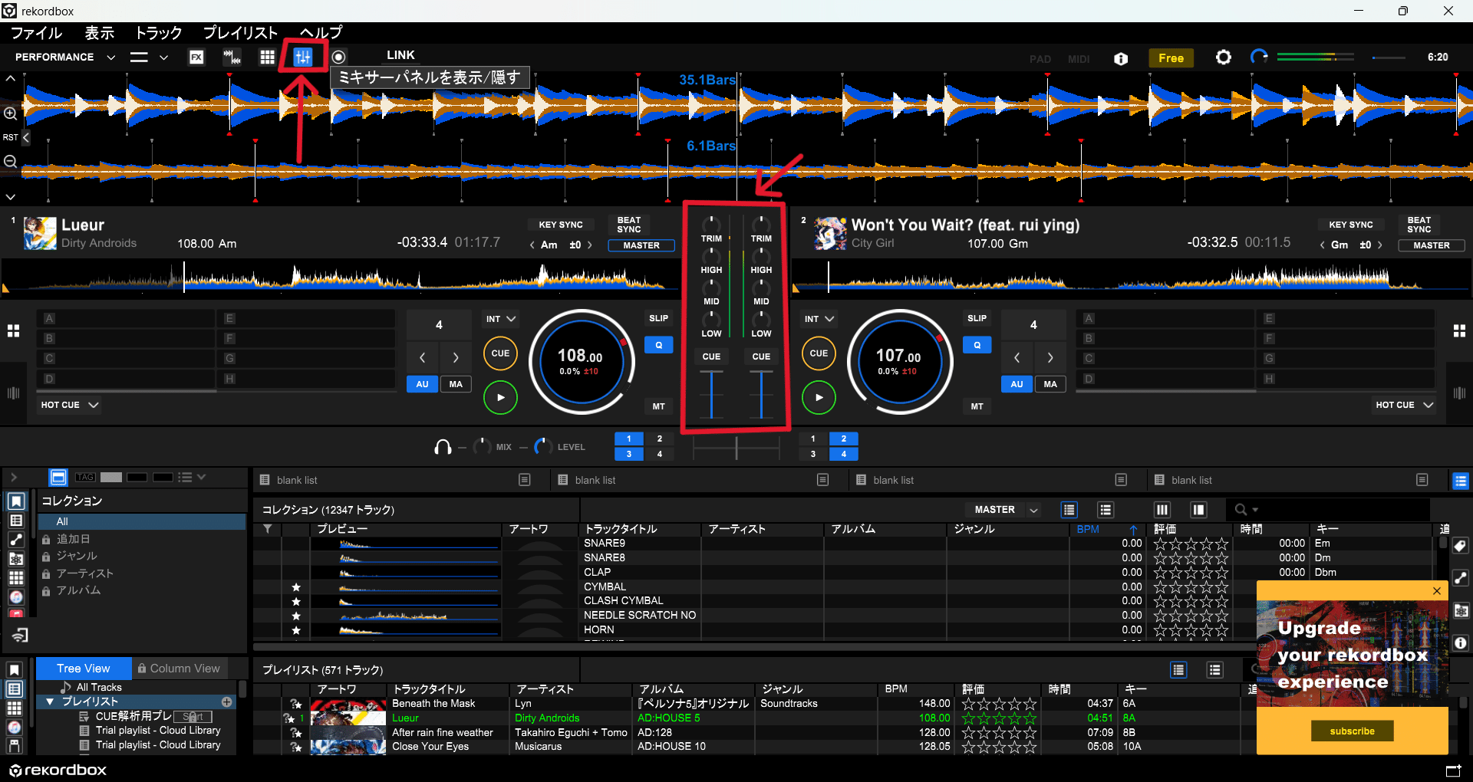The height and width of the screenshot is (782, 1473).
Task: Toggle channel 1 headphone CUE in mixer
Action: (711, 356)
